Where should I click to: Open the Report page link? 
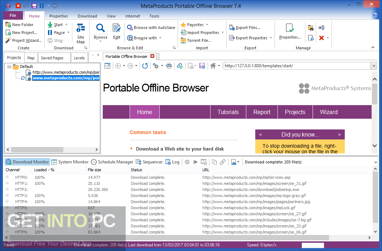(x=262, y=112)
